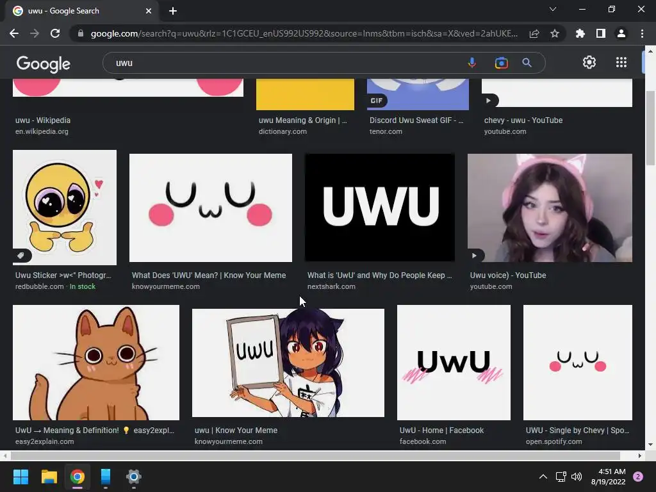Open volume control in system tray
Screen dimensions: 656x492
[577, 477]
